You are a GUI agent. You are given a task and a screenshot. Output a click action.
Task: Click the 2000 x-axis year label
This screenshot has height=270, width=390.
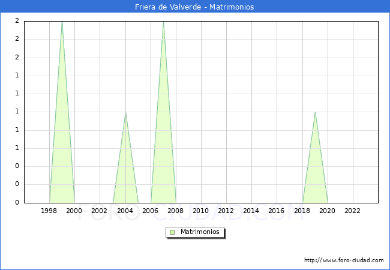pos(74,211)
